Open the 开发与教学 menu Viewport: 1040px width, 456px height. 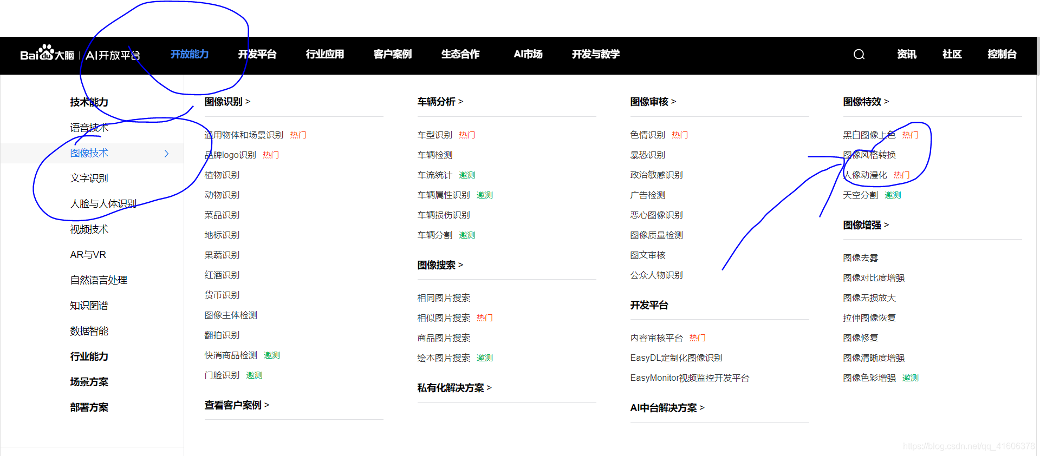tap(596, 54)
